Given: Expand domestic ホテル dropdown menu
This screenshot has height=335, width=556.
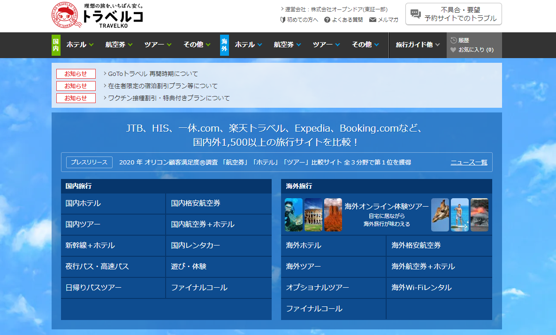Looking at the screenshot, I should [80, 45].
